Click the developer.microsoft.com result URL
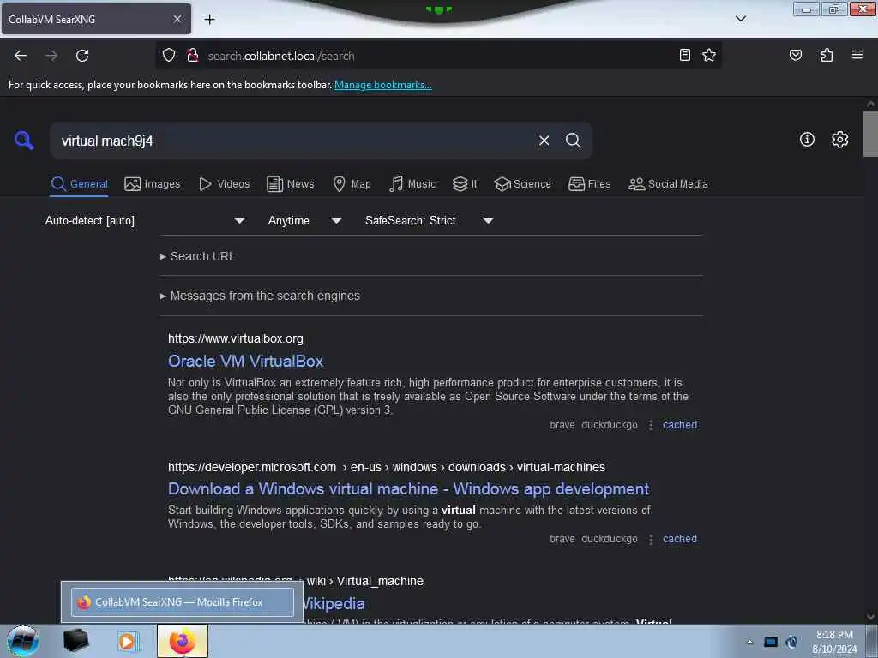 tap(387, 467)
